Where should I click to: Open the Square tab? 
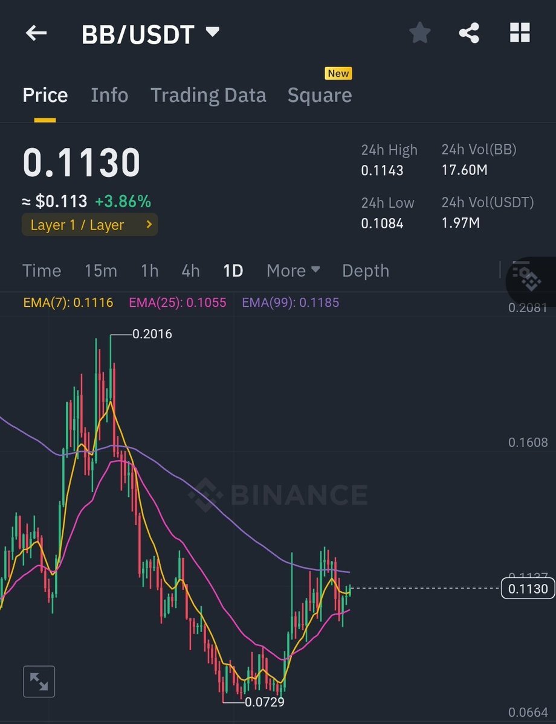[x=320, y=95]
